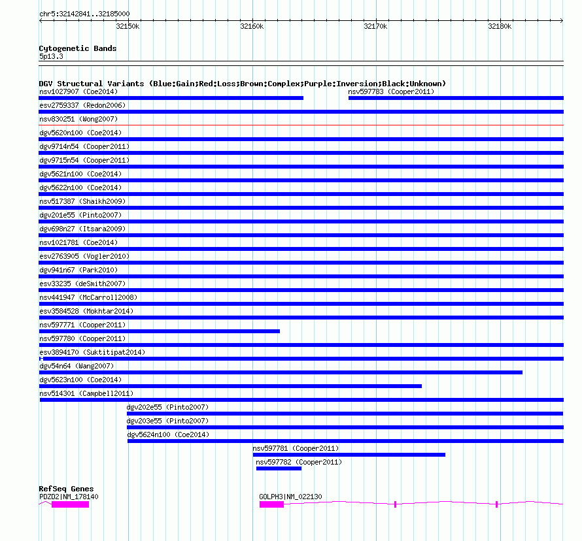The width and height of the screenshot is (582, 541).
Task: Select dgv54n64 (Wang2007) label
Action: (77, 366)
